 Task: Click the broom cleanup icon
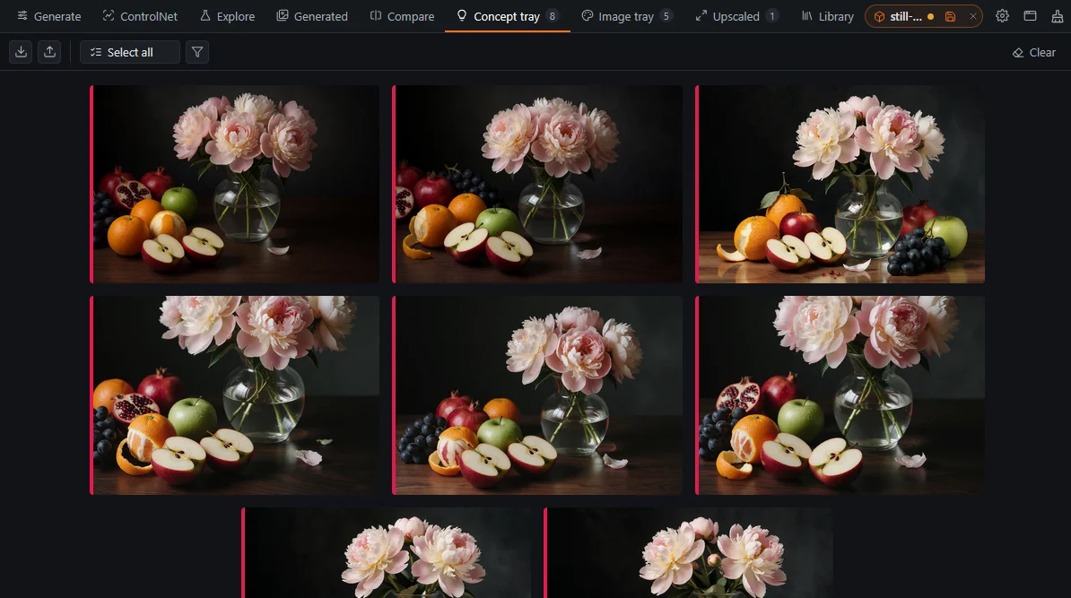coord(1058,16)
